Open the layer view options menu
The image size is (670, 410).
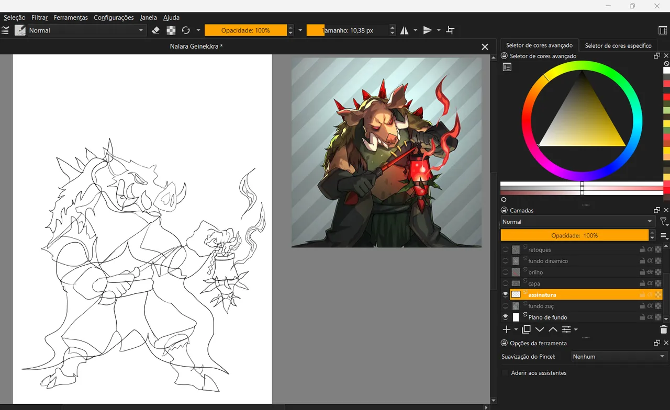point(664,236)
